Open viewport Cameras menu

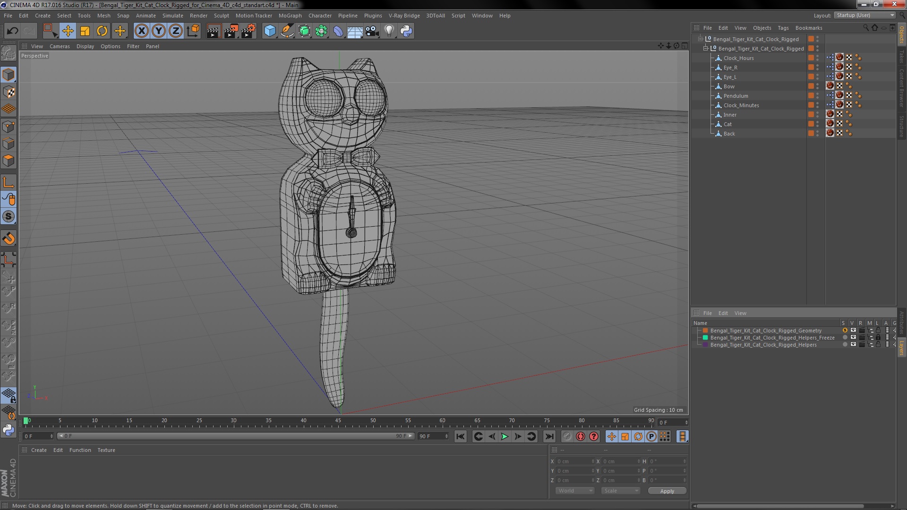coord(60,46)
